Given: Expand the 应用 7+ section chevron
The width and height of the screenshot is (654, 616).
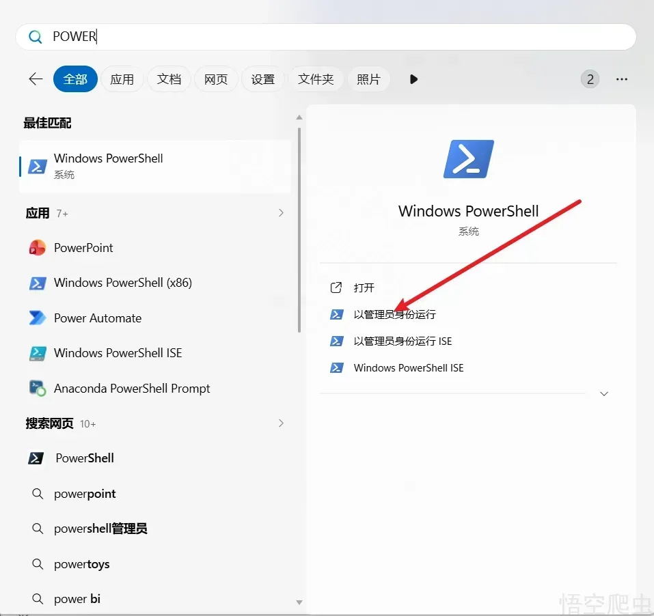Looking at the screenshot, I should tap(281, 213).
